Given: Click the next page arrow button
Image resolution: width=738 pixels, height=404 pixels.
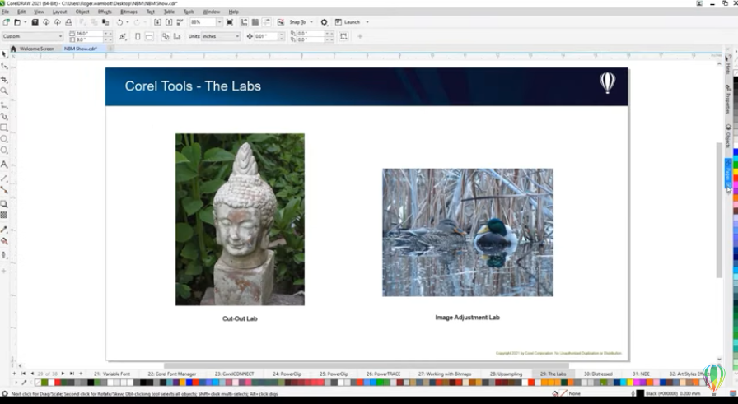Looking at the screenshot, I should coord(63,374).
